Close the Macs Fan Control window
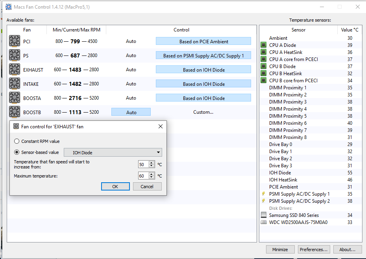Image resolution: width=366 pixels, height=259 pixels. point(358,7)
